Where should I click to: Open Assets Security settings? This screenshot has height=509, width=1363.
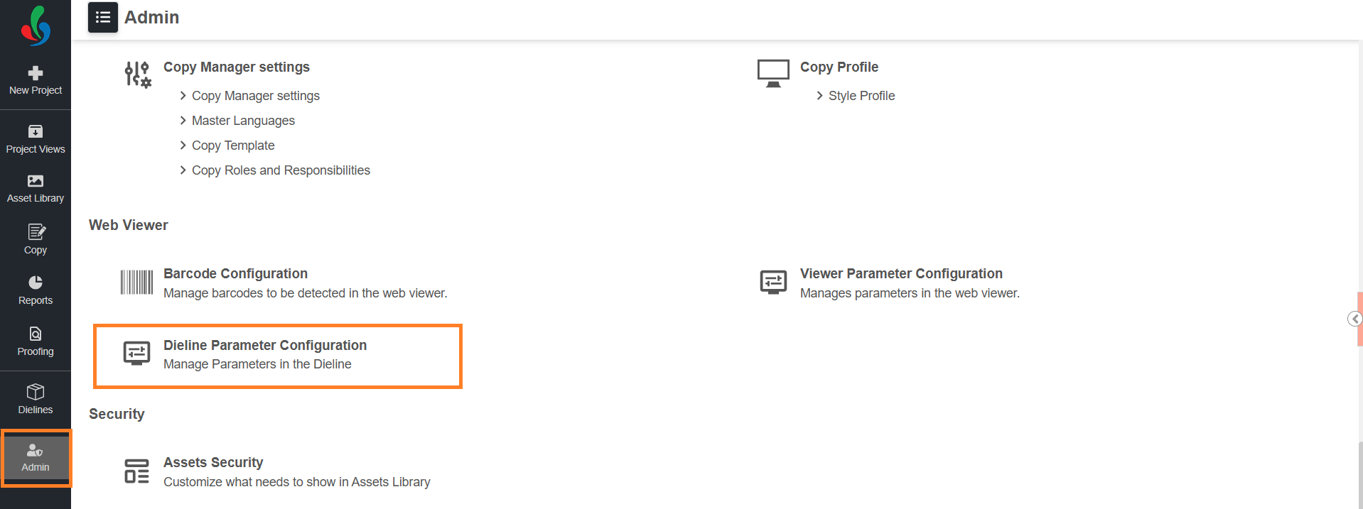click(213, 463)
